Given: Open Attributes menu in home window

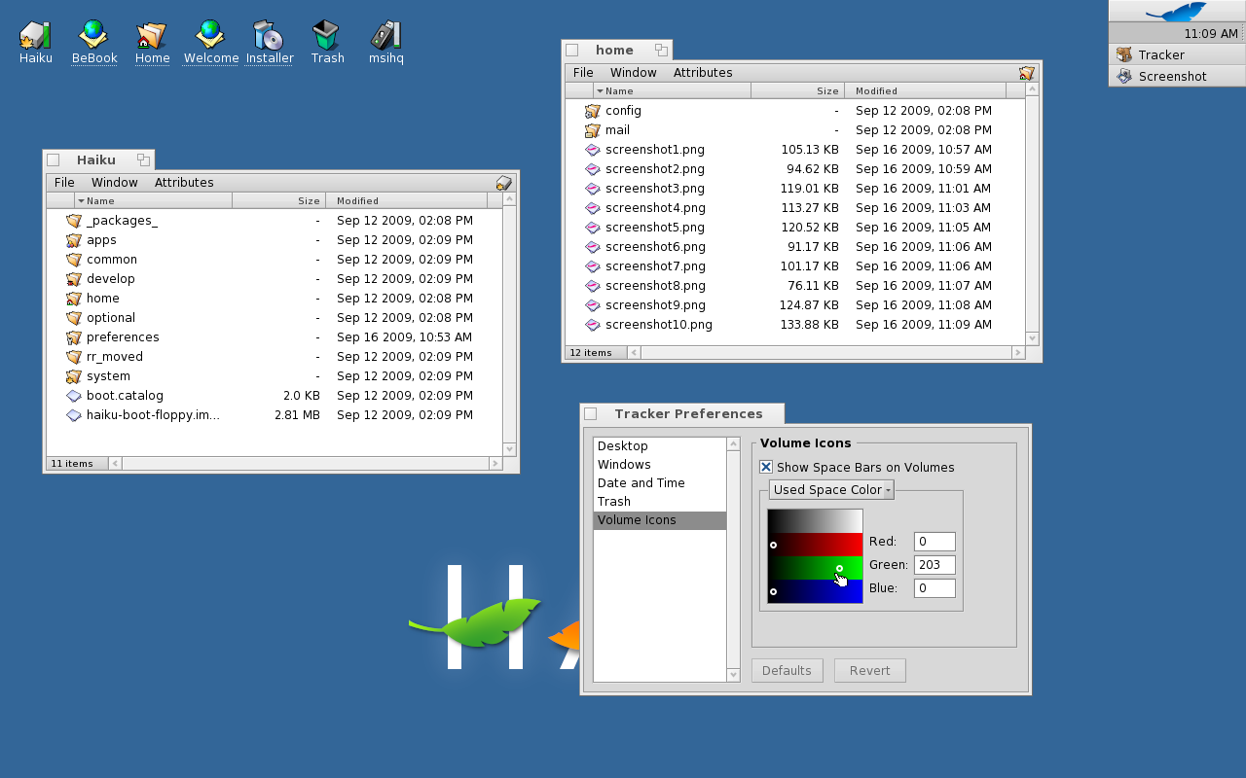Looking at the screenshot, I should tap(703, 73).
